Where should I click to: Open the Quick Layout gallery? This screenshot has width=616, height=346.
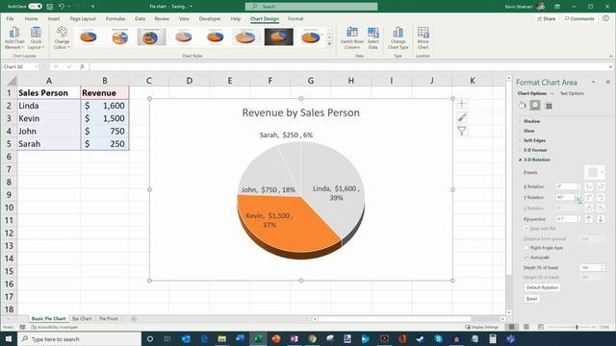click(x=36, y=38)
